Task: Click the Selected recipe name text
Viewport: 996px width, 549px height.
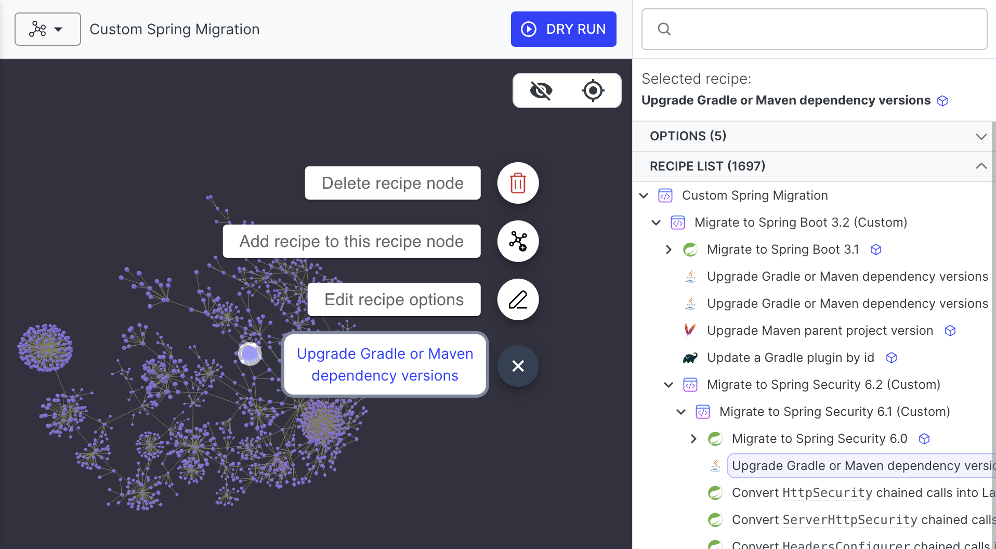Action: 786,100
